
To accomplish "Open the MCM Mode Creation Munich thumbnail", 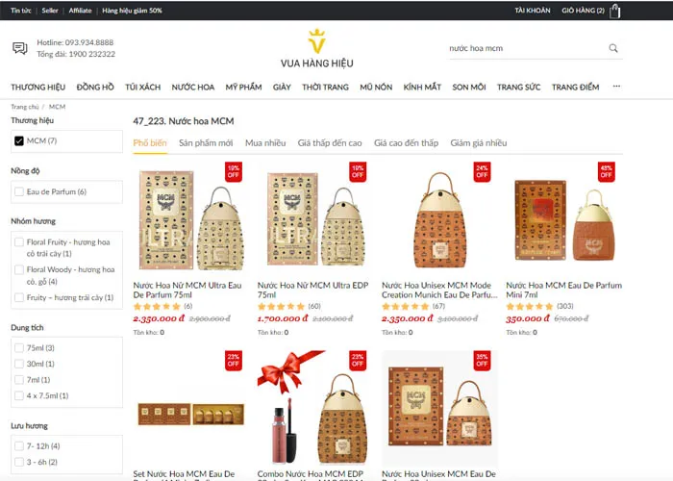I will (x=440, y=220).
